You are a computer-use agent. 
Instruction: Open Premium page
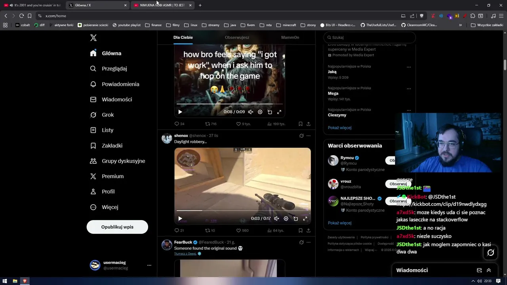click(107, 176)
